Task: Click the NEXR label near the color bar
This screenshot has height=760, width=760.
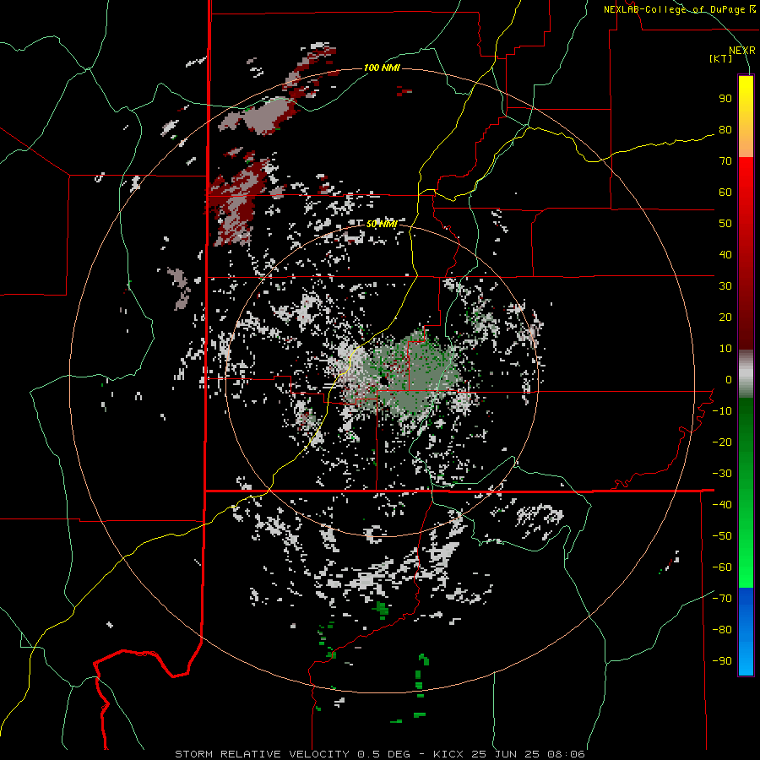Action: point(742,51)
